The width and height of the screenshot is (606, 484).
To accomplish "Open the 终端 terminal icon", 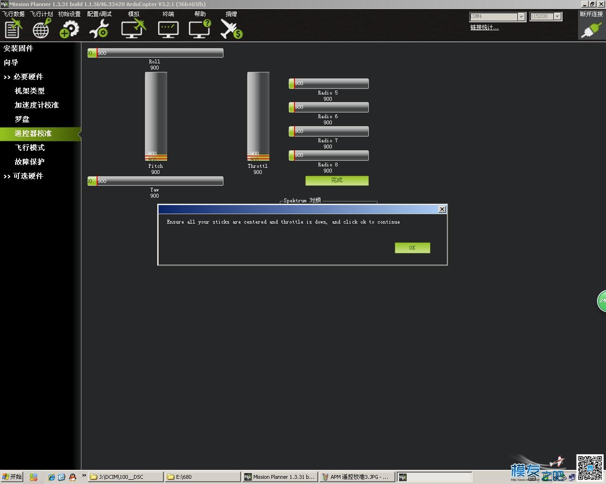I will click(x=168, y=28).
